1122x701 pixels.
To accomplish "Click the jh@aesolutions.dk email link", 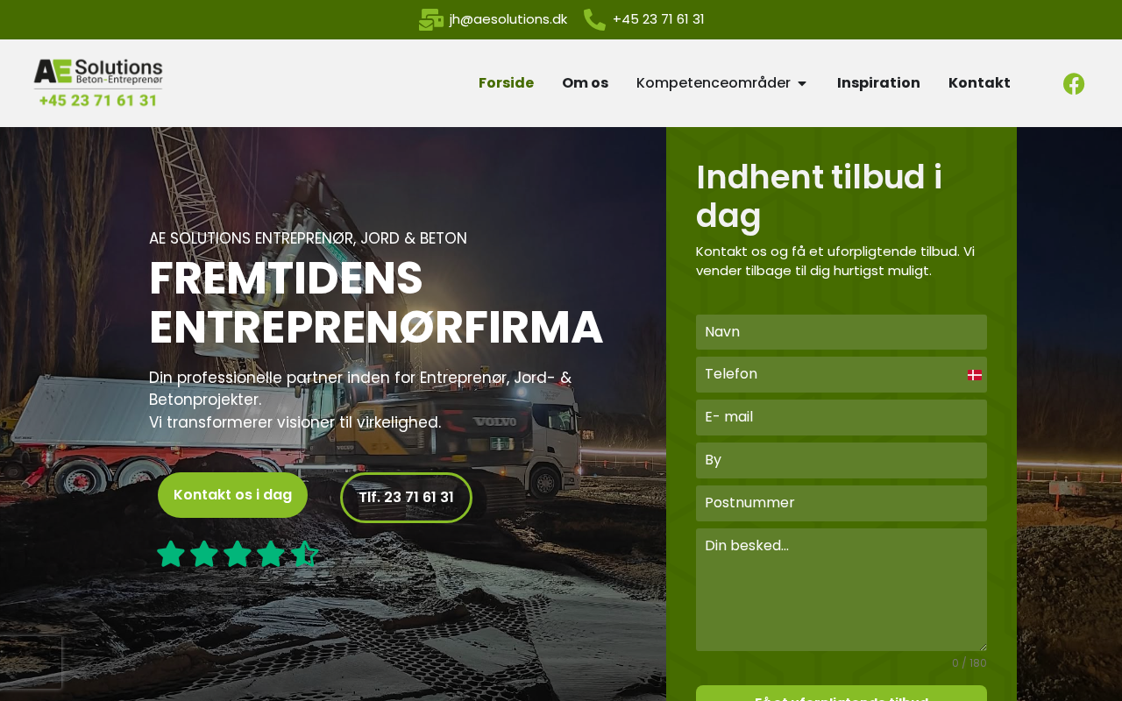I will point(508,19).
